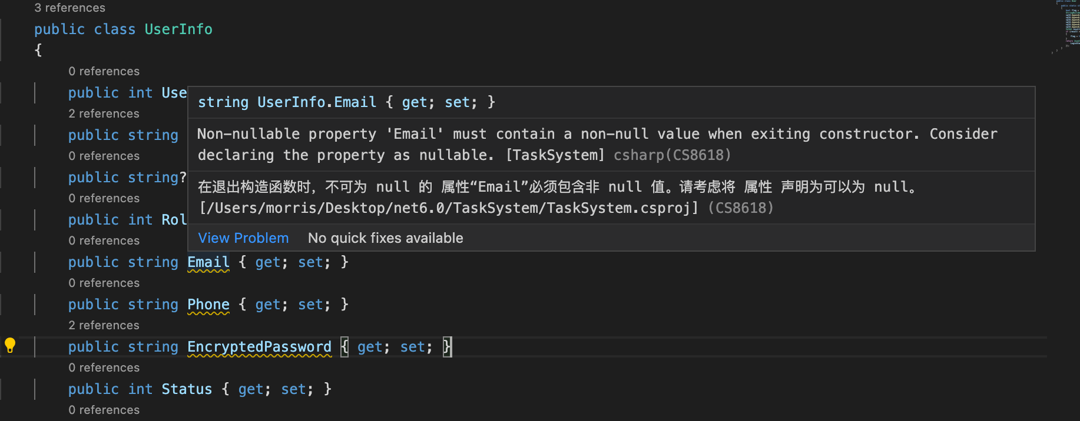Click the Status property name
Image resolution: width=1080 pixels, height=421 pixels.
point(187,389)
